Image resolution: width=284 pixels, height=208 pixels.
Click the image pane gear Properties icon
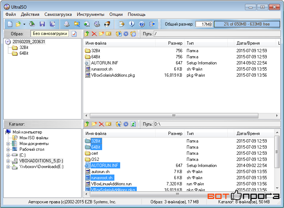[126, 34]
